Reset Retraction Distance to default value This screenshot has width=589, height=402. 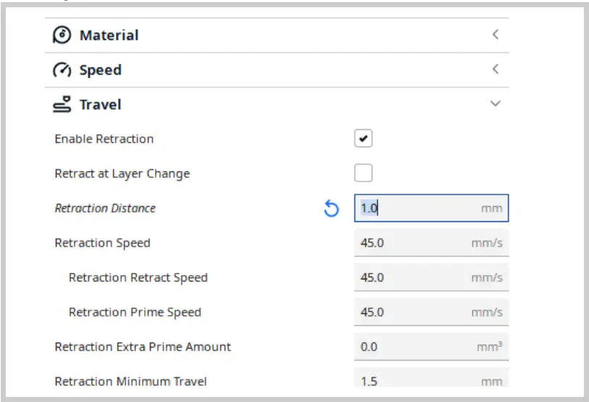pyautogui.click(x=331, y=209)
